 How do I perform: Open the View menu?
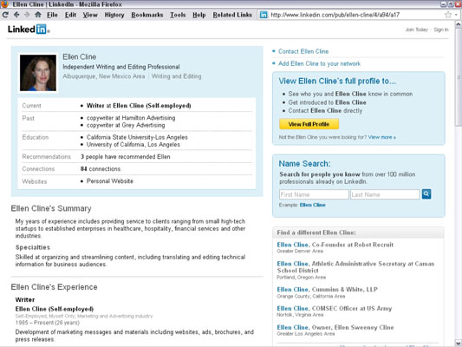[x=90, y=15]
